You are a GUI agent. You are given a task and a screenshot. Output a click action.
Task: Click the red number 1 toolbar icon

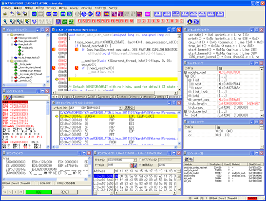(139, 21)
